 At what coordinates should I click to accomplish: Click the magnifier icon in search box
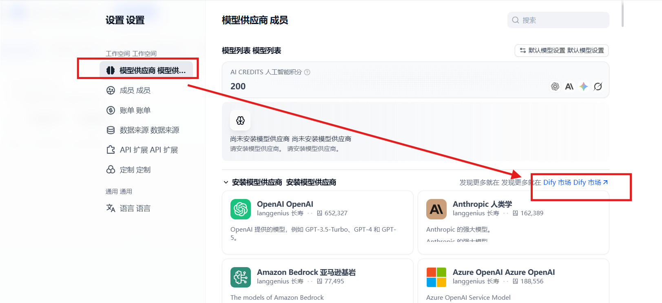click(x=516, y=20)
